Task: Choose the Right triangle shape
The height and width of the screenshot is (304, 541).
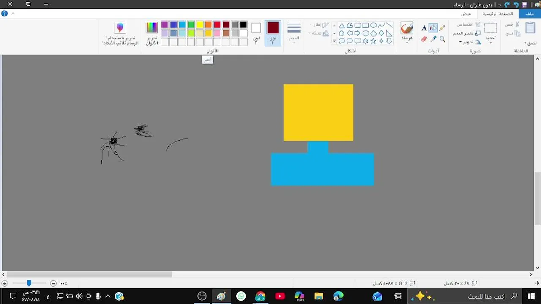Action: pos(389,33)
